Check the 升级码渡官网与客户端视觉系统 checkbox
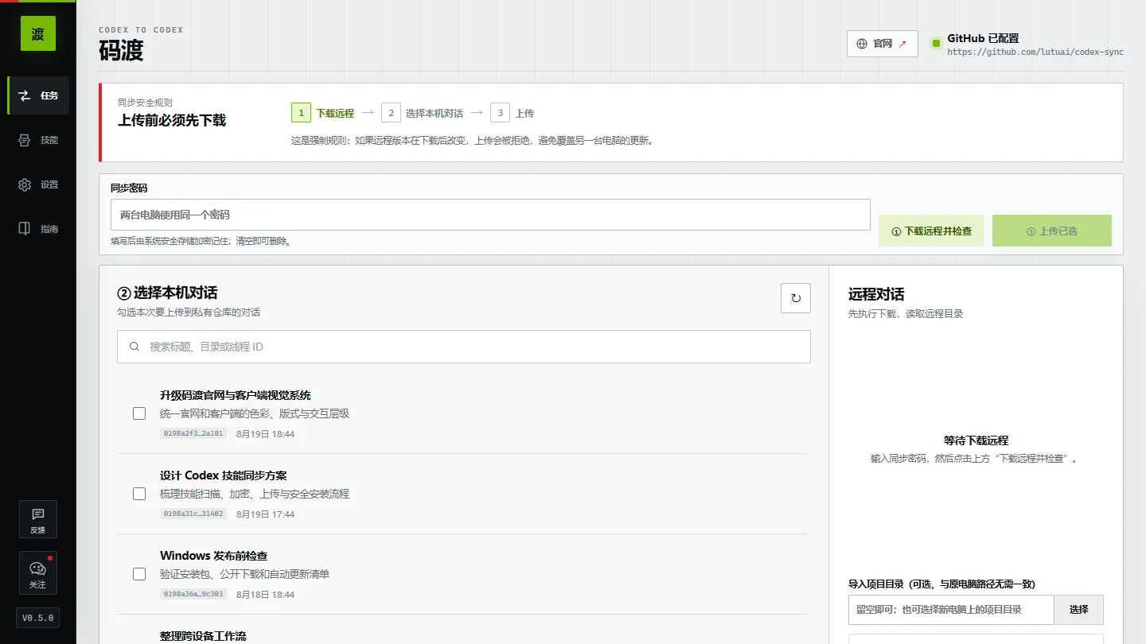 tap(139, 413)
